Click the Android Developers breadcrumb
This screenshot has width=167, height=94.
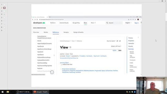65,41
